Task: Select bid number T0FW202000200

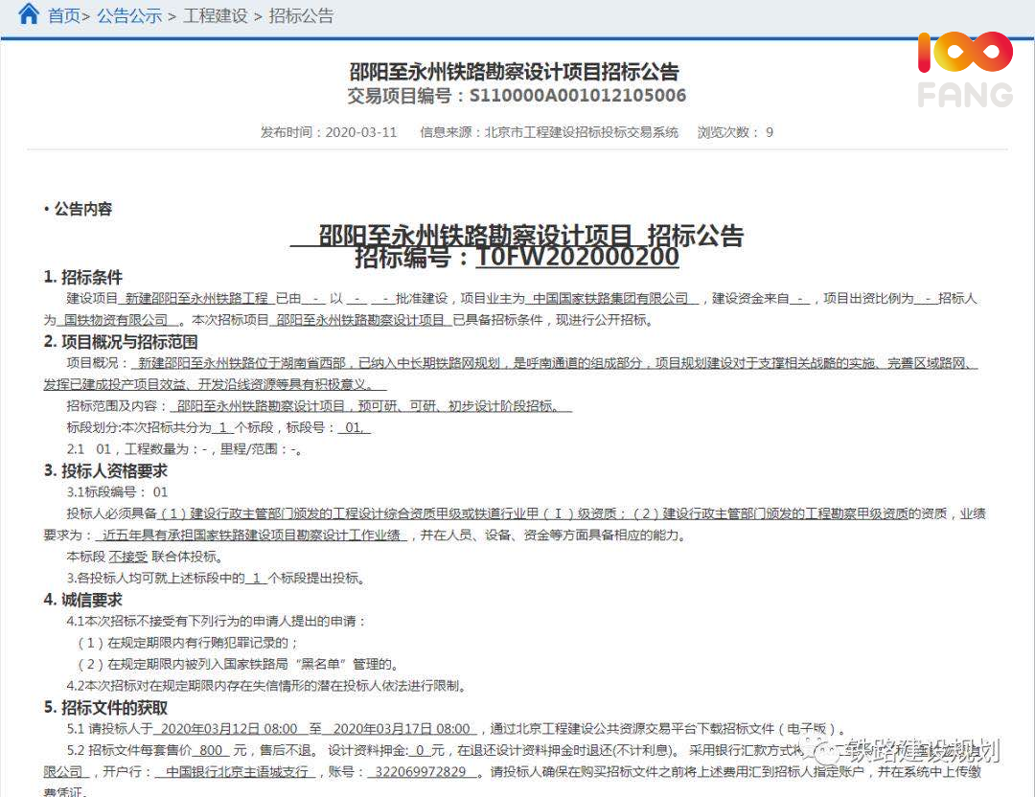Action: (x=578, y=258)
